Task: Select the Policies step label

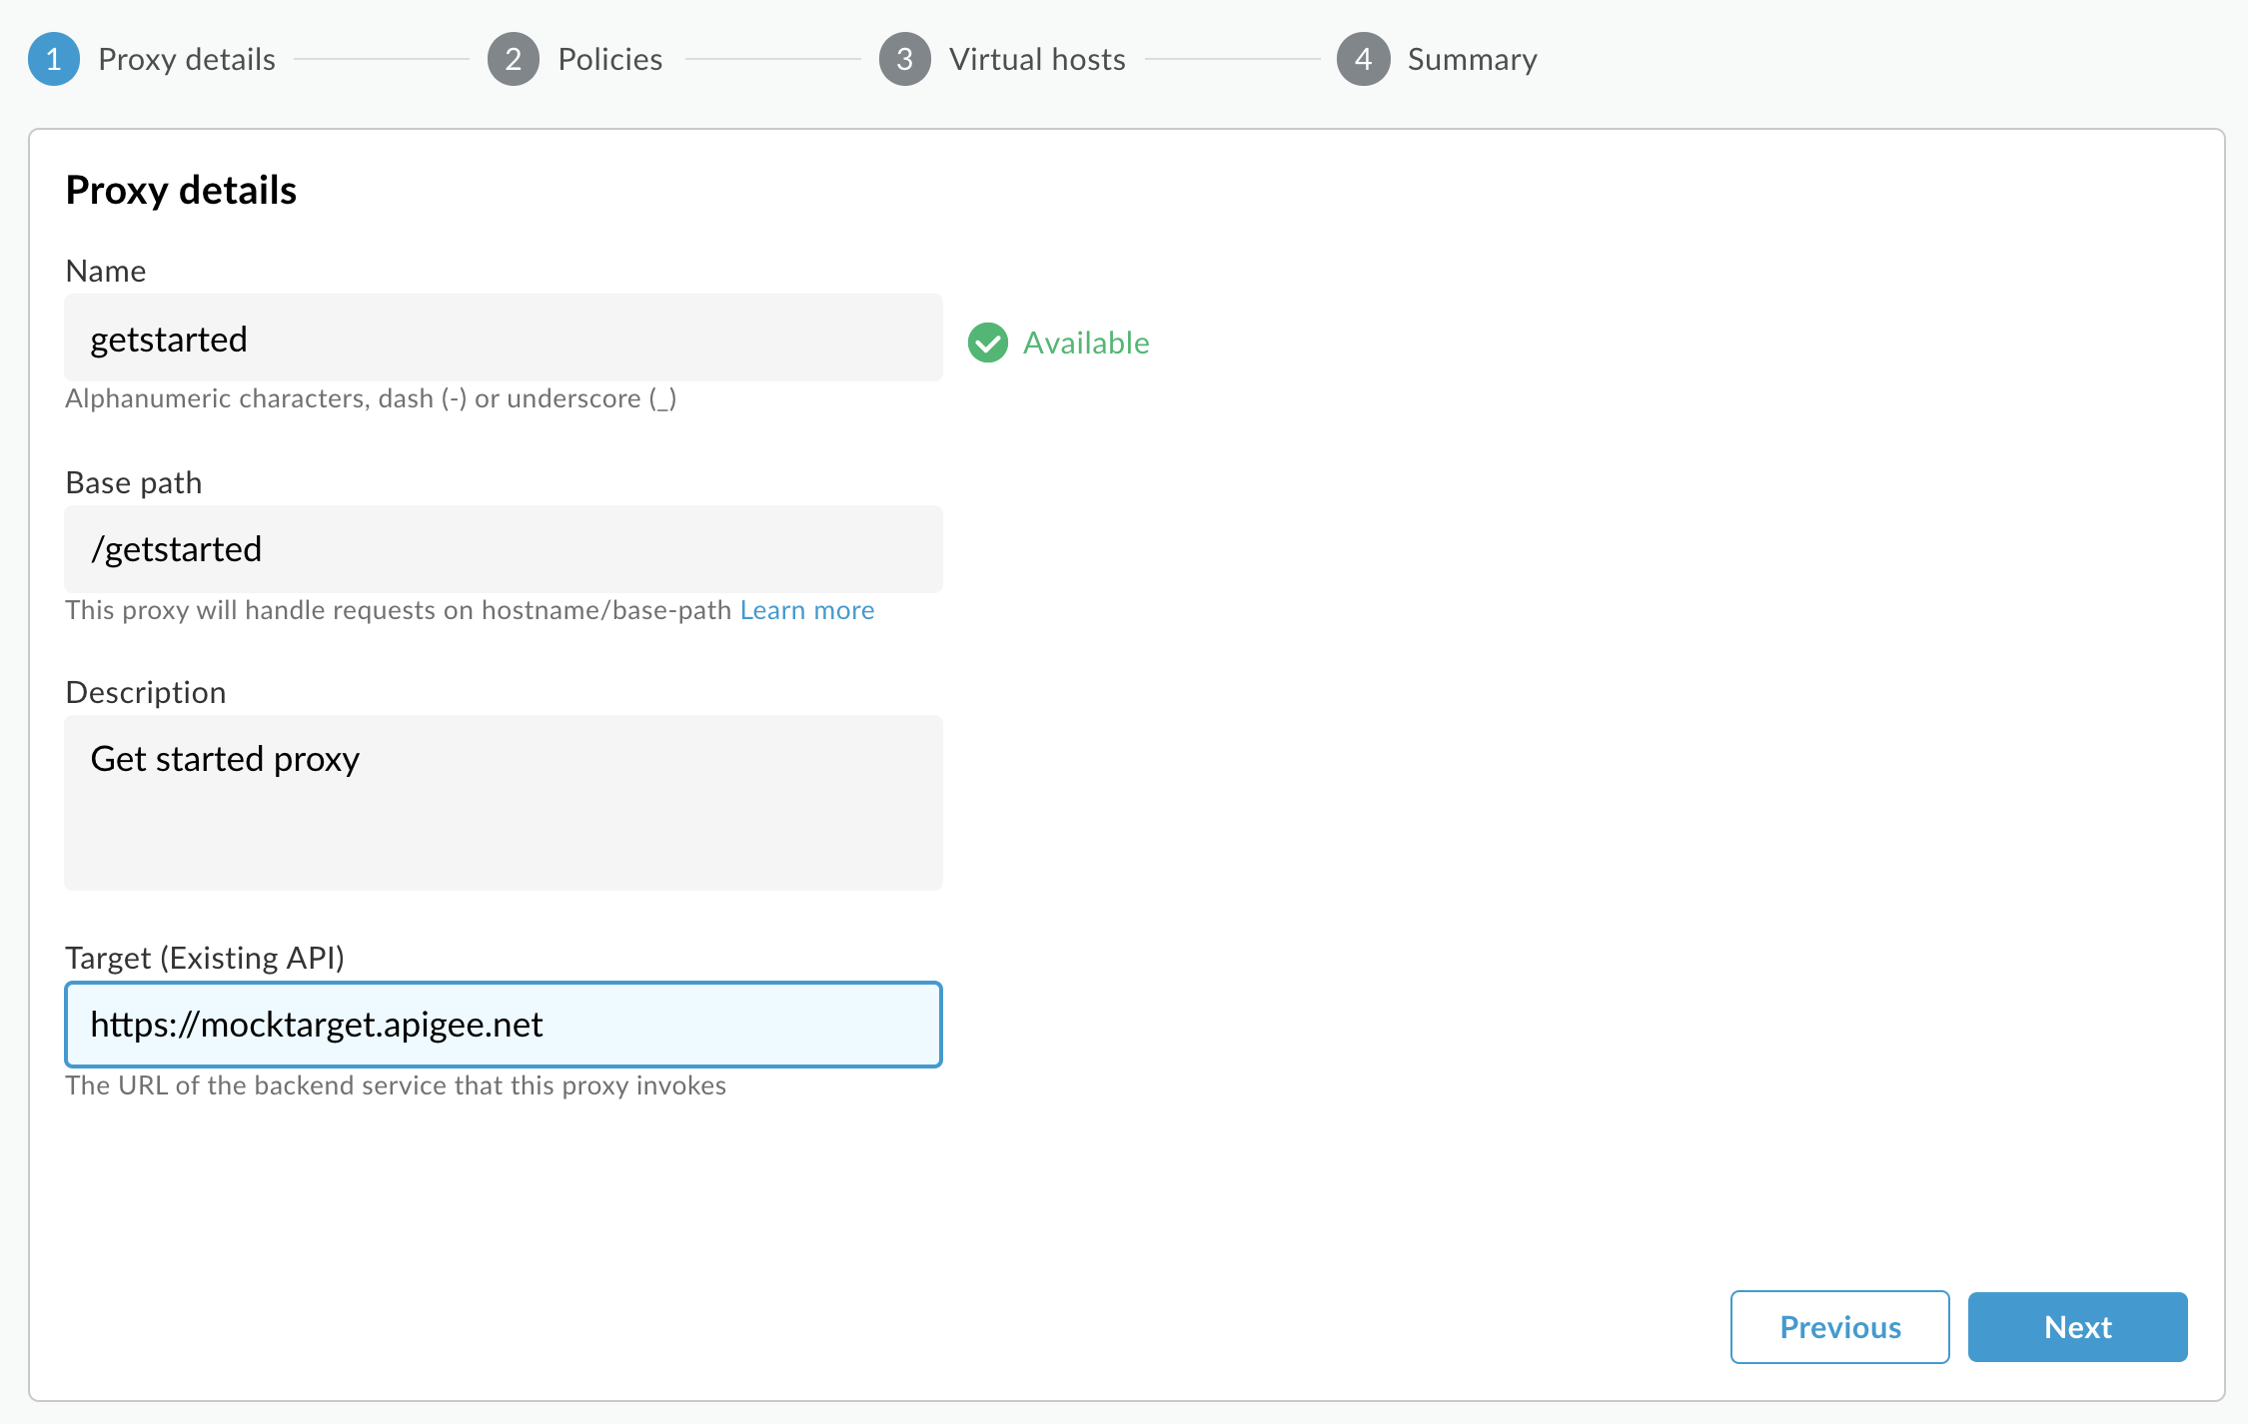Action: [609, 60]
